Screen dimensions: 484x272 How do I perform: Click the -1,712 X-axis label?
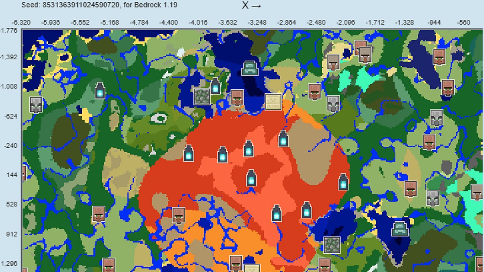pyautogui.click(x=375, y=22)
